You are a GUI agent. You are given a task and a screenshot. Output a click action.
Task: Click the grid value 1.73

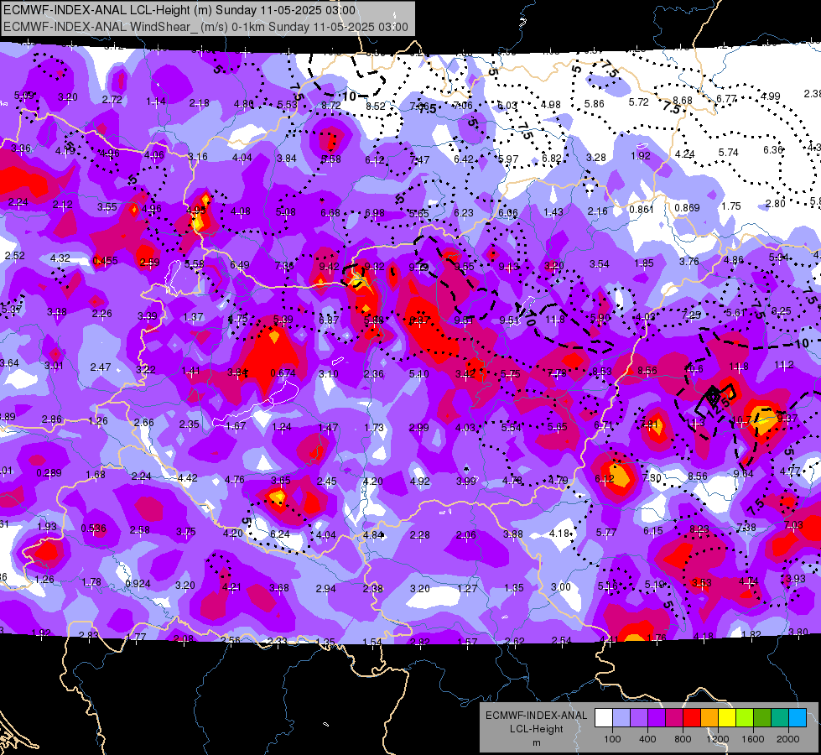tap(374, 427)
